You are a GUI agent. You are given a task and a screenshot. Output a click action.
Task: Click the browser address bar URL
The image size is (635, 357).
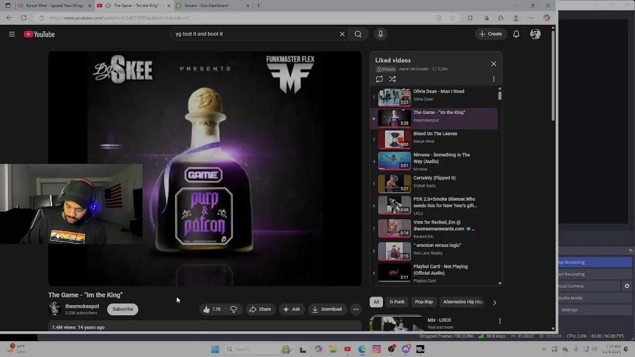(x=119, y=18)
